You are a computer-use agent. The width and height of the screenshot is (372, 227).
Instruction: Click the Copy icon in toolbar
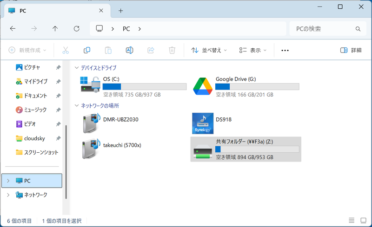tap(87, 50)
